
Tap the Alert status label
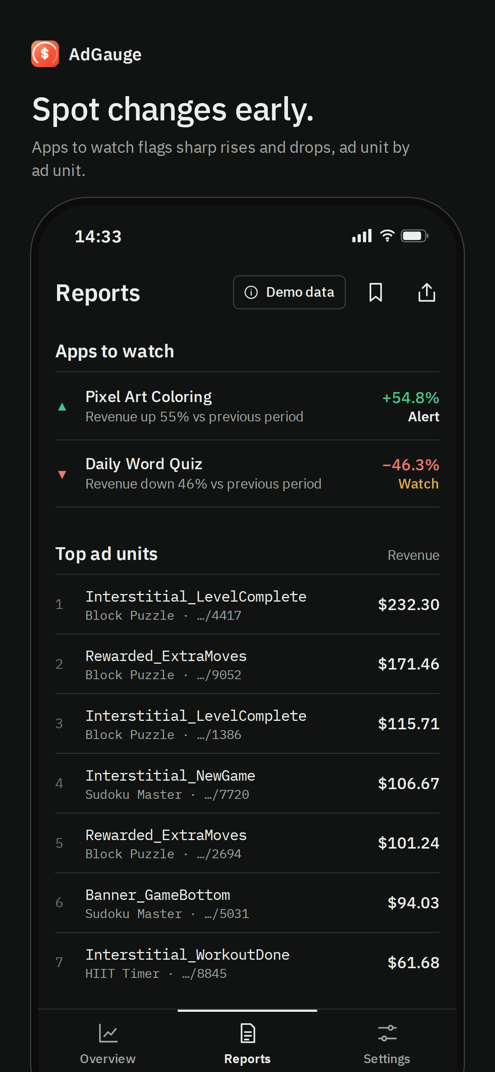coord(424,416)
